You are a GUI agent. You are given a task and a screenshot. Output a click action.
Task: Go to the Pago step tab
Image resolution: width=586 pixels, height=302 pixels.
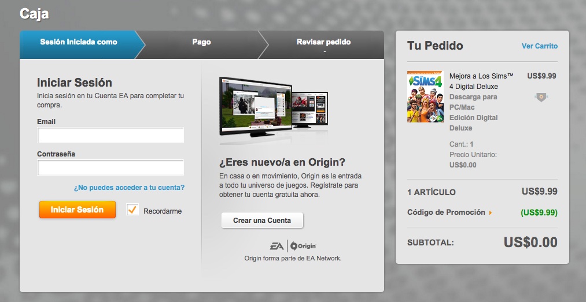[x=201, y=44]
